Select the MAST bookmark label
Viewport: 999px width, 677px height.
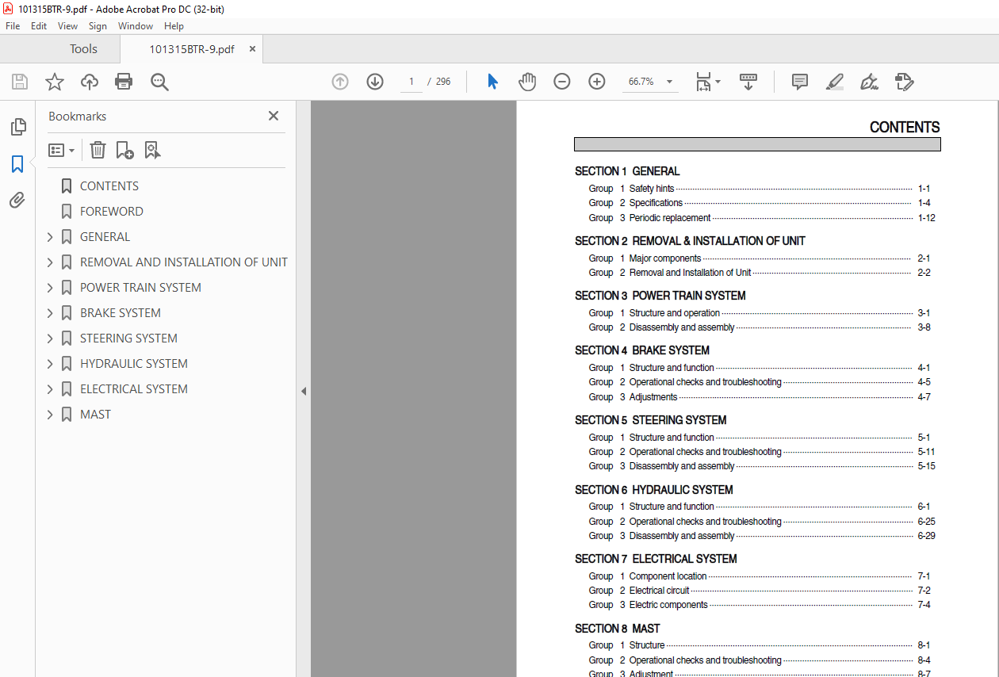pyautogui.click(x=95, y=415)
